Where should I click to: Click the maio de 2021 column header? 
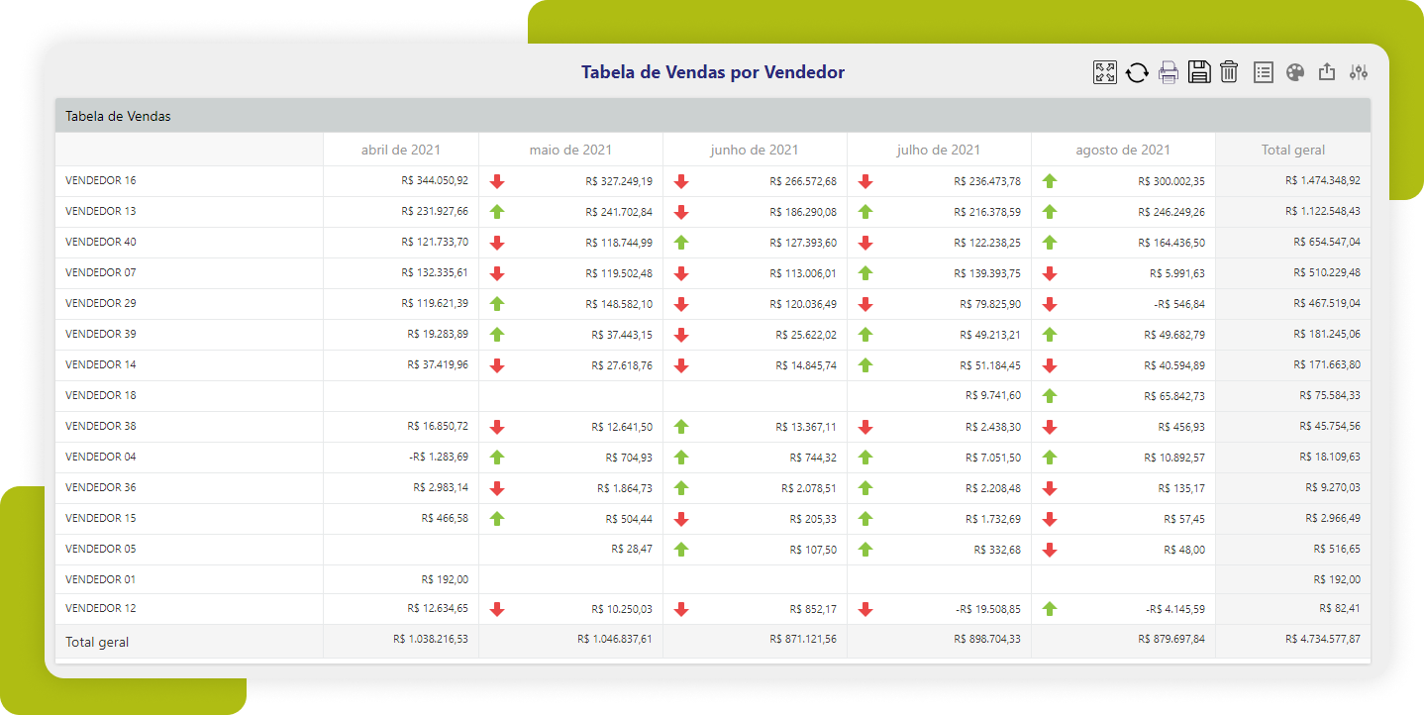[570, 150]
